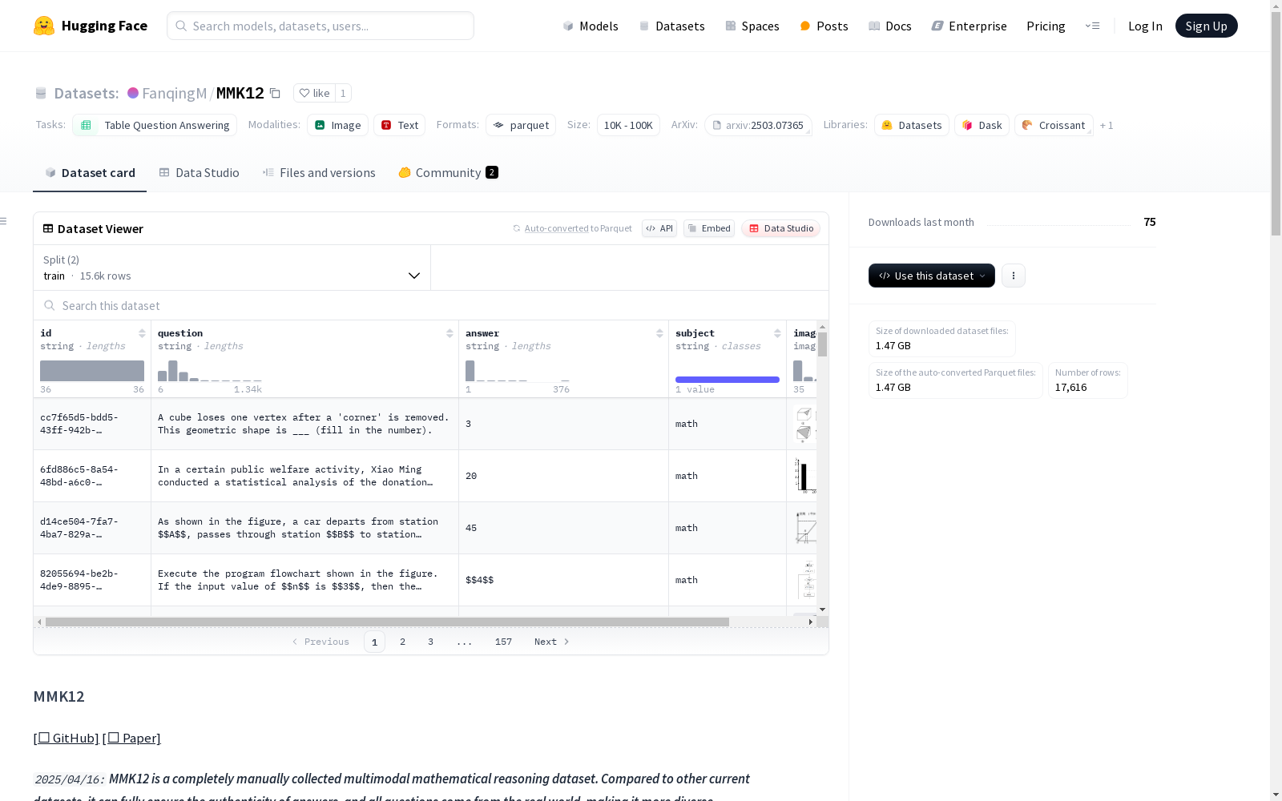
Task: Switch to the Data Studio tab
Action: [x=199, y=172]
